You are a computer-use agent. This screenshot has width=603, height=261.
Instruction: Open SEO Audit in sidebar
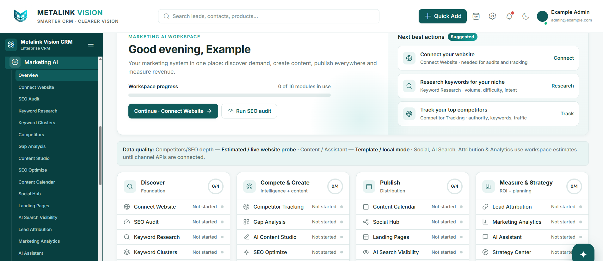pos(57,99)
